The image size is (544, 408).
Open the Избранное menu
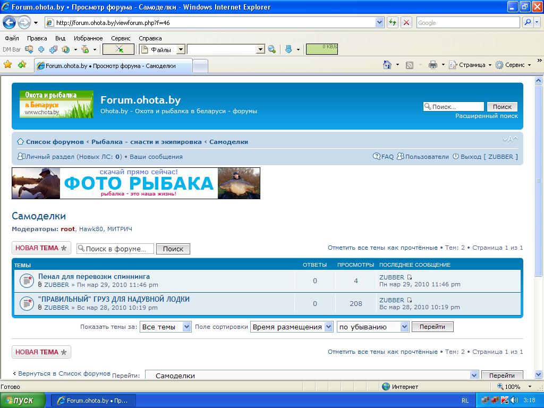click(x=88, y=38)
